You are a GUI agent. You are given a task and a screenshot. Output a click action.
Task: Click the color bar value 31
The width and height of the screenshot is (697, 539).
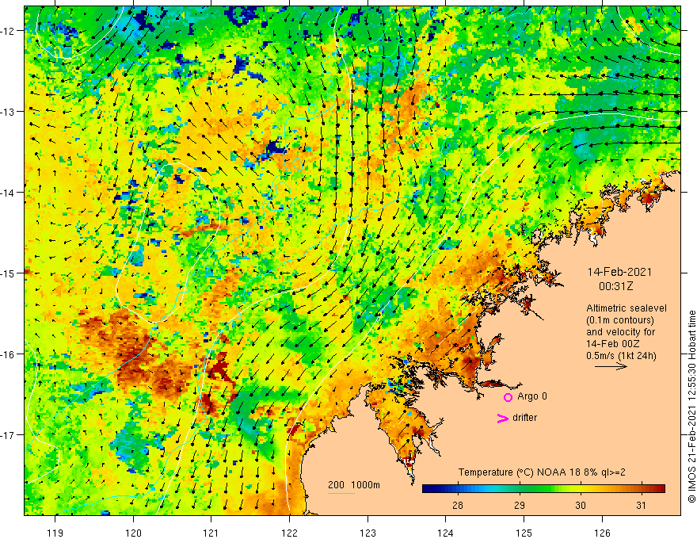(641, 505)
